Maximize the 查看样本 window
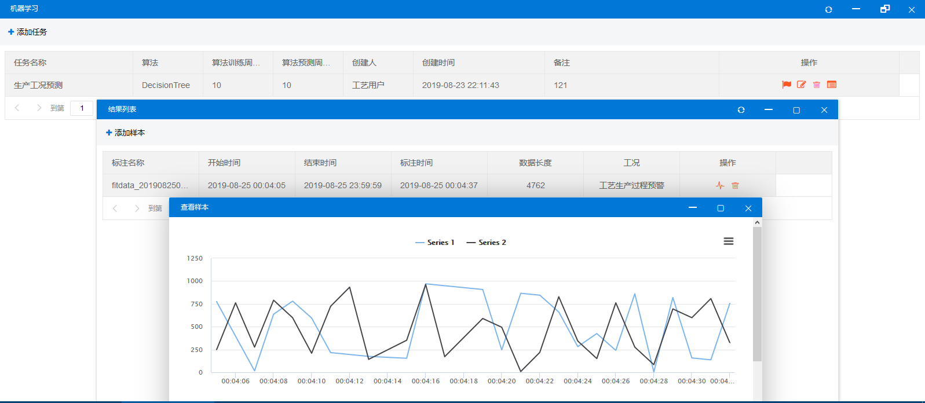 coord(721,208)
